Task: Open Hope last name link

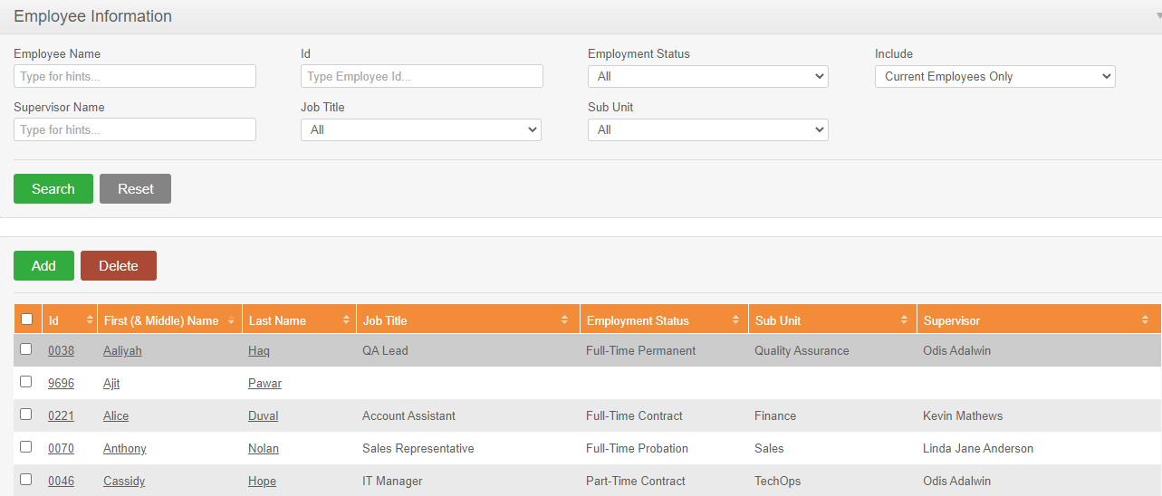Action: coord(262,482)
